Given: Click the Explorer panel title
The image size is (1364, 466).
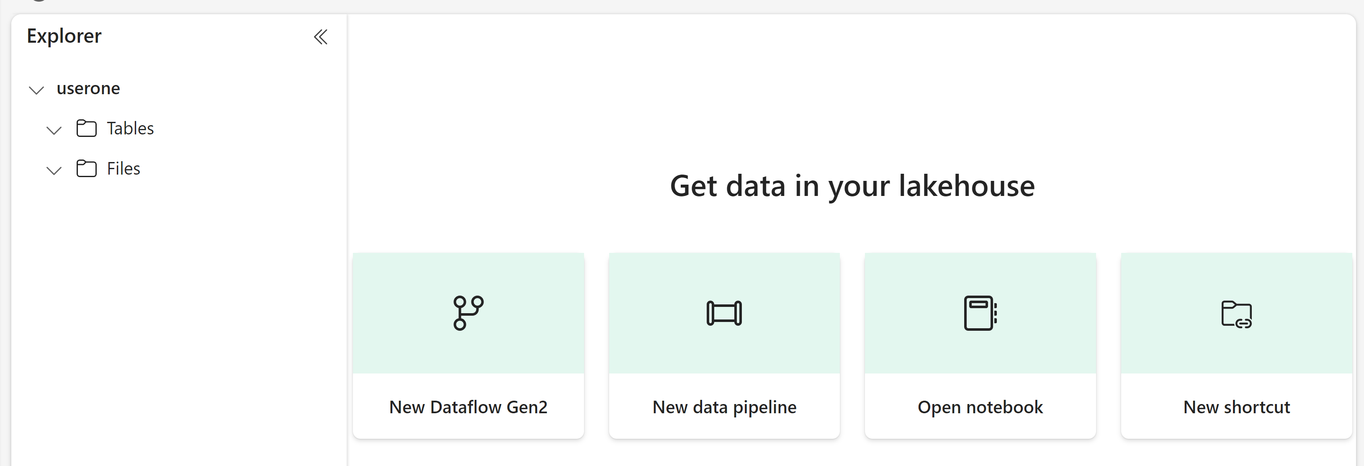Looking at the screenshot, I should coord(64,36).
